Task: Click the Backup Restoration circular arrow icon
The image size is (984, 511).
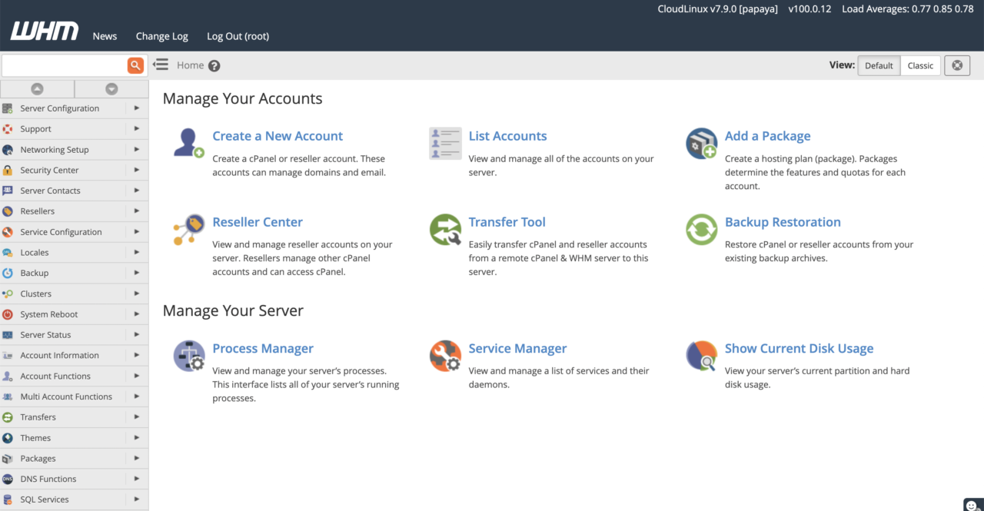Action: (x=700, y=229)
